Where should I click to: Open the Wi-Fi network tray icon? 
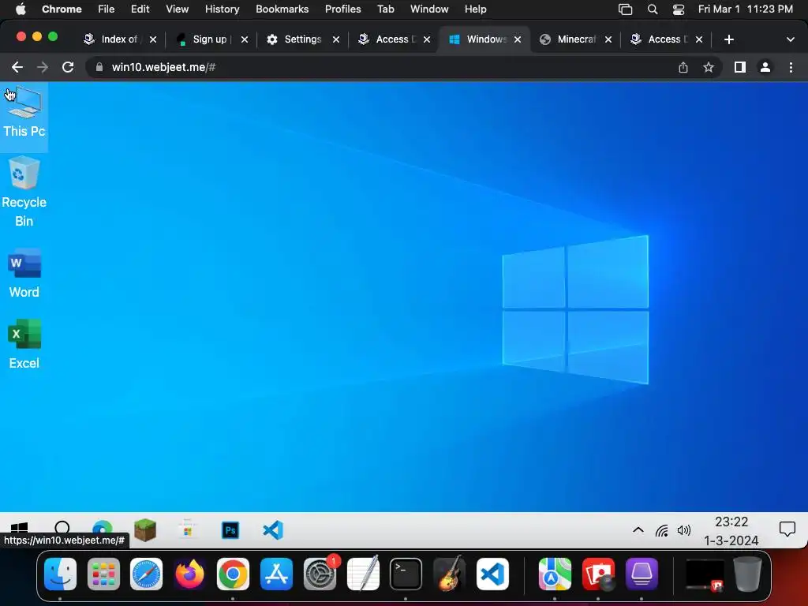coord(662,530)
